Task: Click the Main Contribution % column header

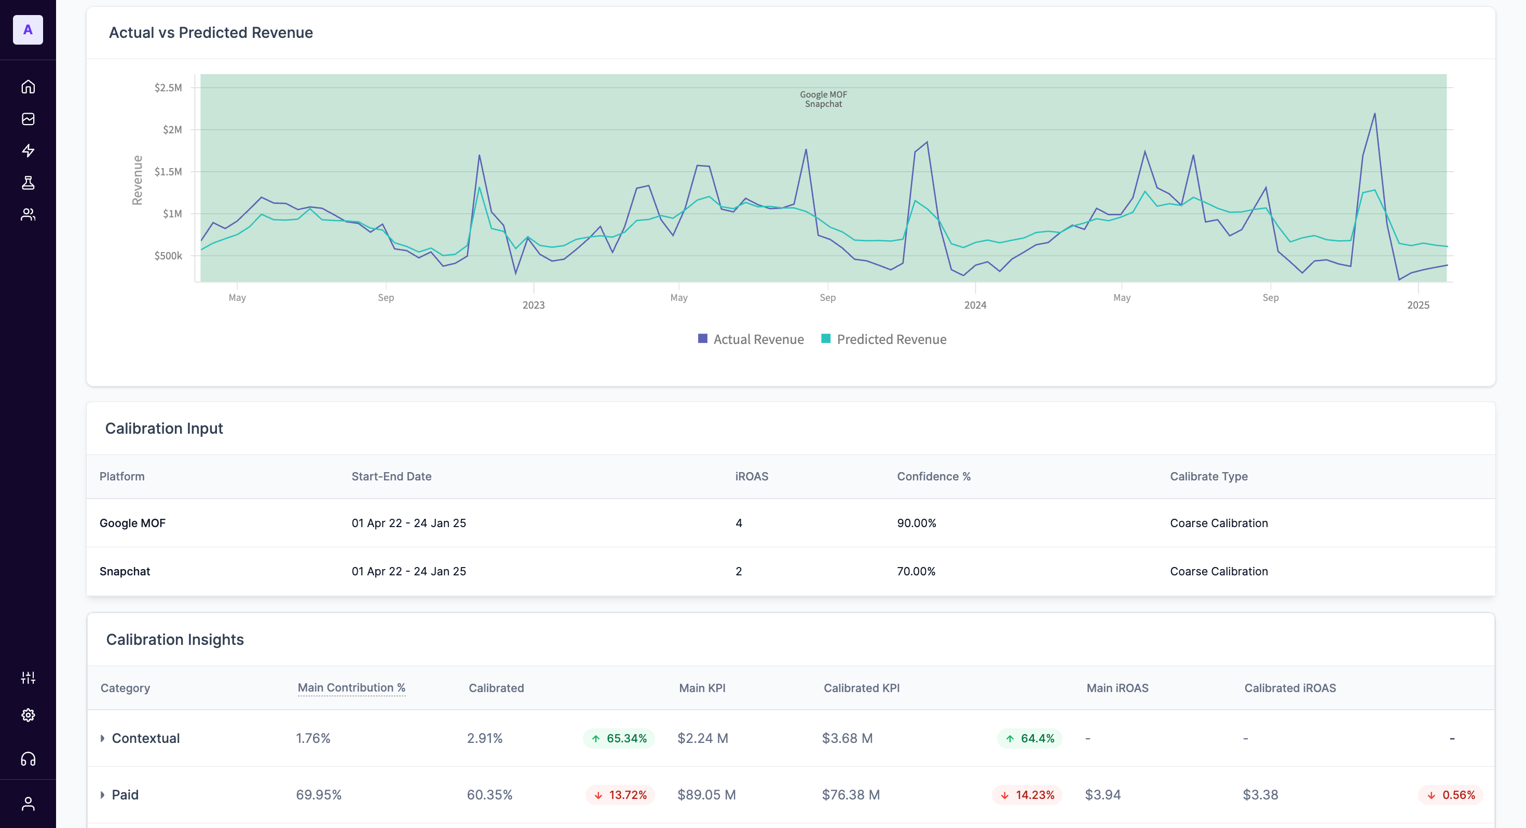Action: pos(351,687)
